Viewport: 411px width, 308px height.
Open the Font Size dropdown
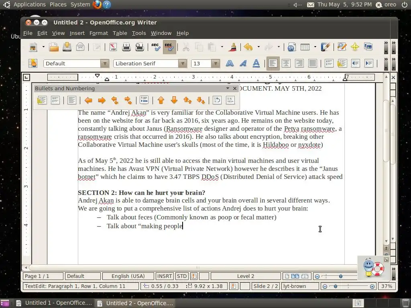click(216, 63)
